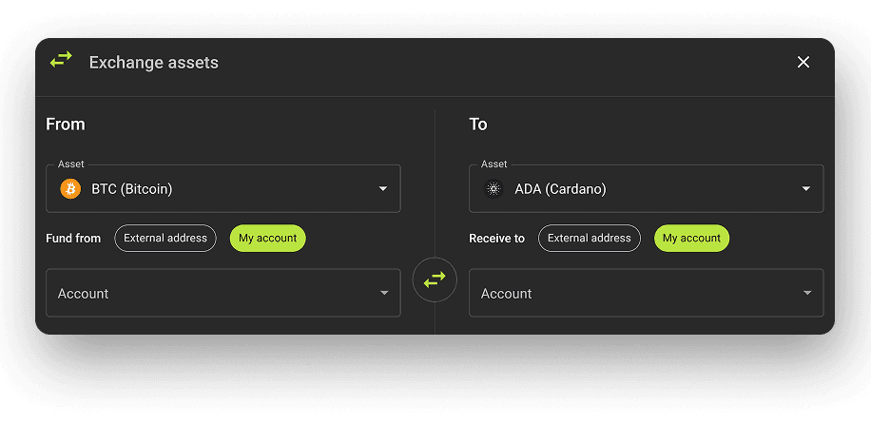Swap assets with the center circular button
The width and height of the screenshot is (871, 424).
[x=435, y=279]
